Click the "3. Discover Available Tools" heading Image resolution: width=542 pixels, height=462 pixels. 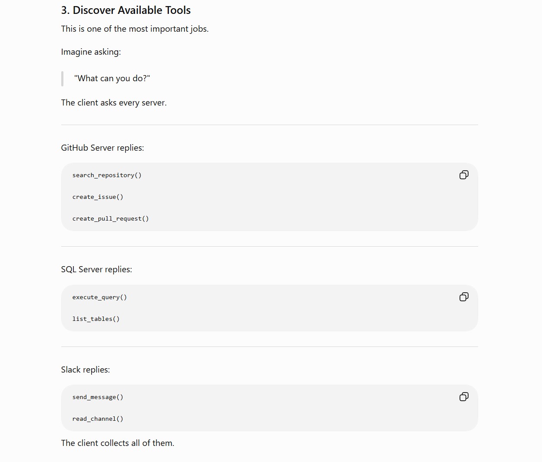[x=126, y=10]
